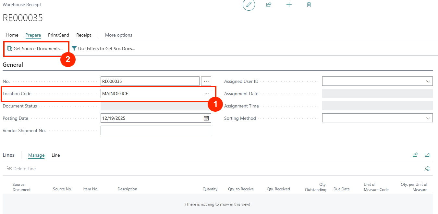
Task: Click More options
Action: coord(118,35)
